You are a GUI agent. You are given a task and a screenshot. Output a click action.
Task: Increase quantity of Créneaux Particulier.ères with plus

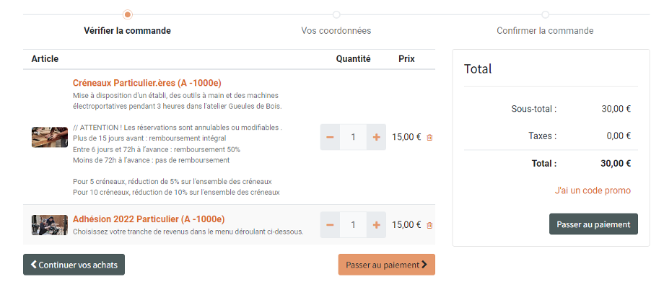pyautogui.click(x=376, y=137)
